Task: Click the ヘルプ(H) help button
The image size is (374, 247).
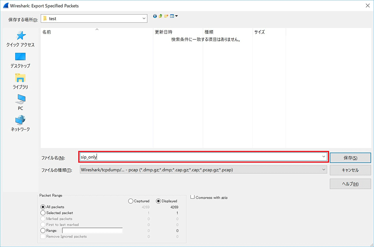Action: (x=350, y=184)
